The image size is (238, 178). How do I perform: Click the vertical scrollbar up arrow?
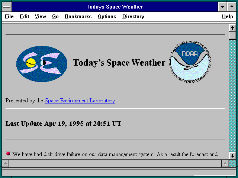[x=232, y=28]
